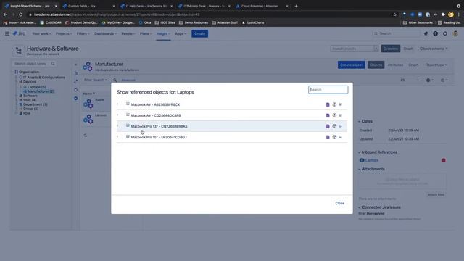Open Dashboards menu
464x261 pixels.
click(105, 34)
